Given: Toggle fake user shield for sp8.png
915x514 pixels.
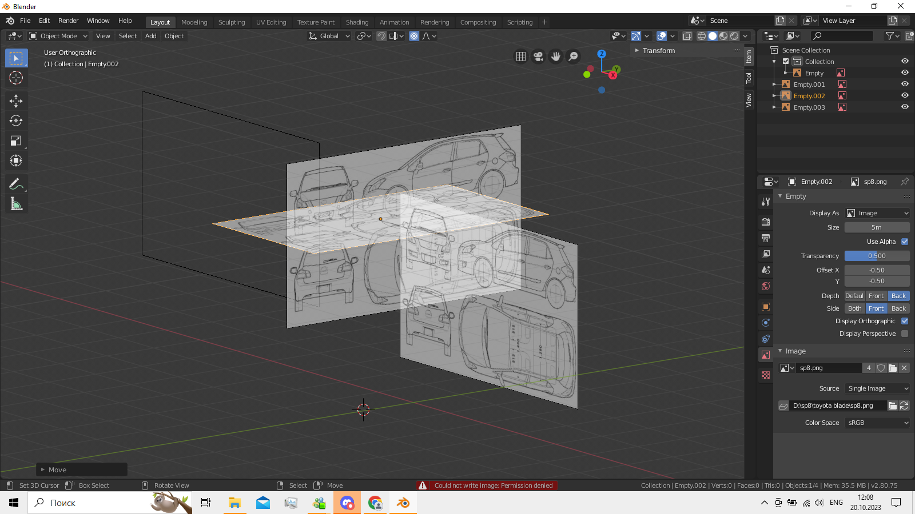Looking at the screenshot, I should (881, 368).
